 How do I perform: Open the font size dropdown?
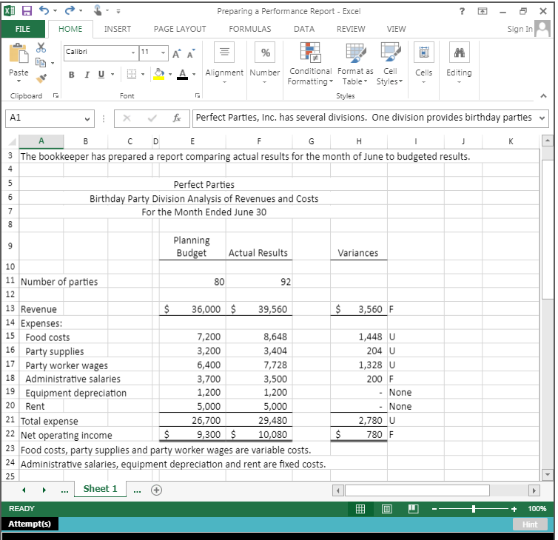click(x=163, y=53)
